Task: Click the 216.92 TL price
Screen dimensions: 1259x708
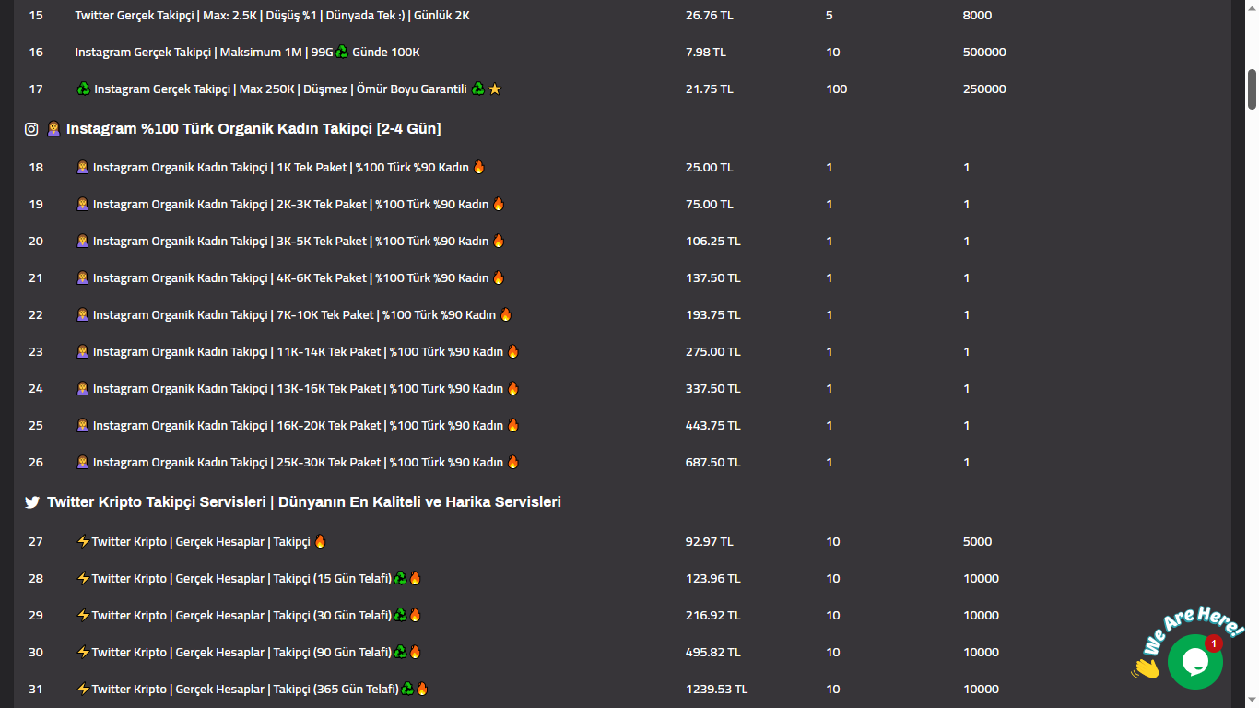Action: (713, 615)
